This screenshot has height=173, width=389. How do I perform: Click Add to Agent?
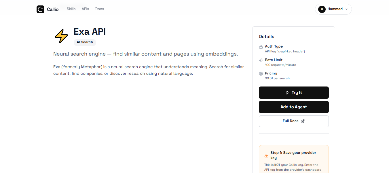(x=293, y=107)
